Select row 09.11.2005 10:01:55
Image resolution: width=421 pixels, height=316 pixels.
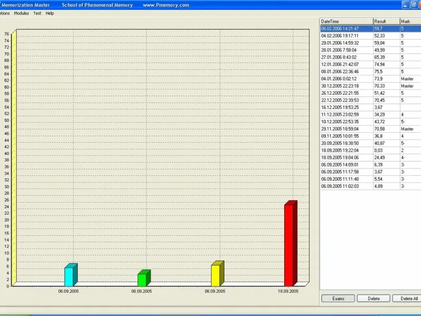(x=370, y=136)
